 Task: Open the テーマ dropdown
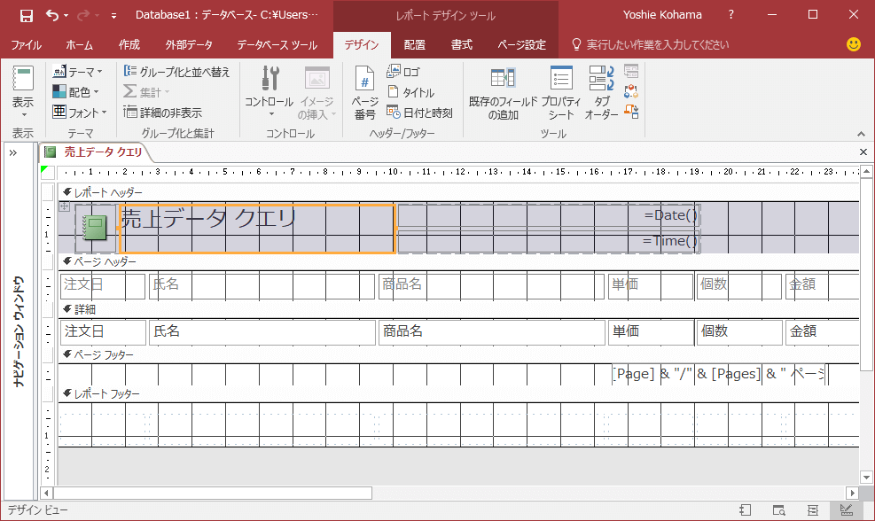tap(77, 72)
